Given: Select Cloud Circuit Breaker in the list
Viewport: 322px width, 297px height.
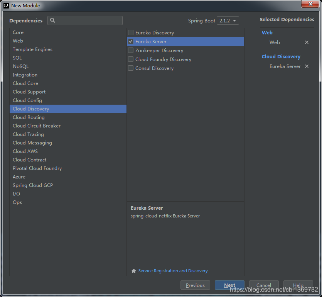Looking at the screenshot, I should 37,126.
